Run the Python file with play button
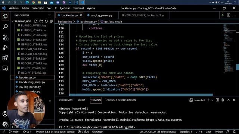Image resolution: width=239 pixels, height=134 pixels. [x=223, y=15]
